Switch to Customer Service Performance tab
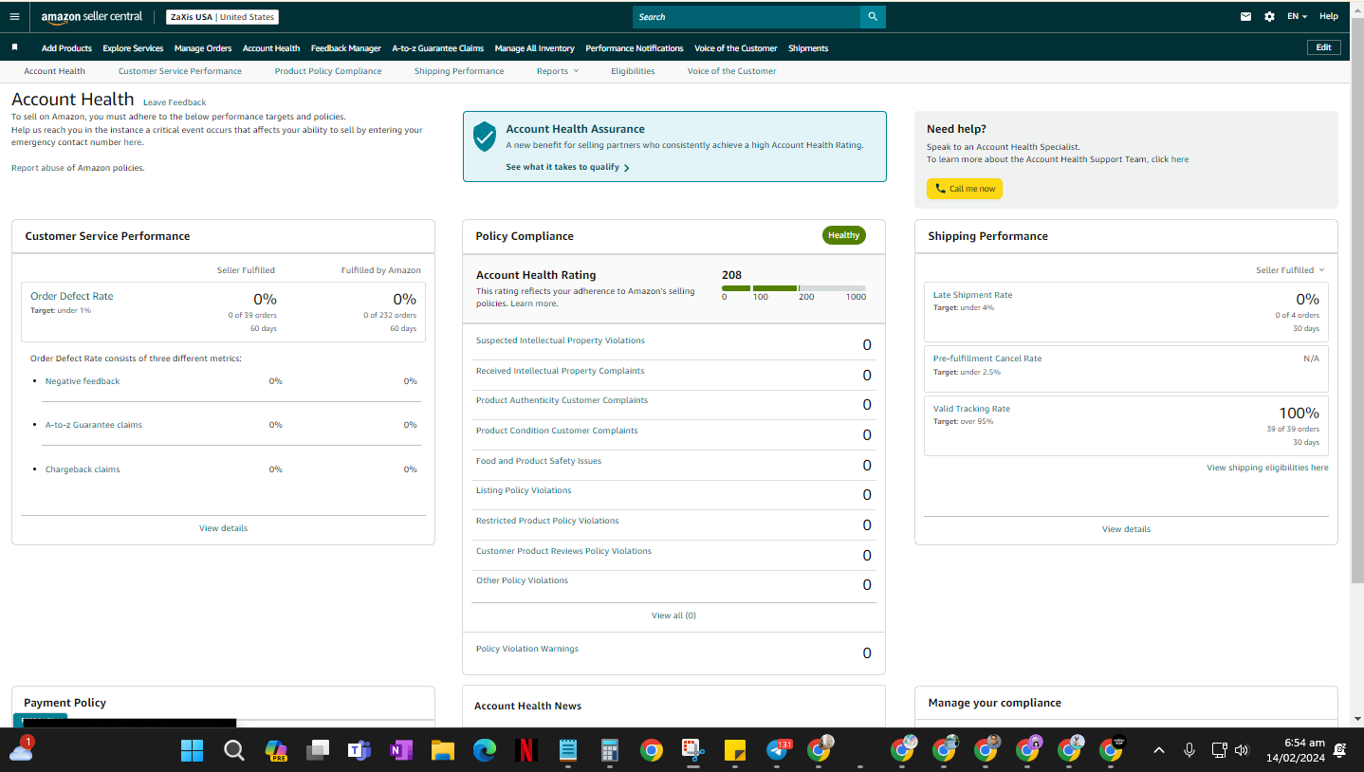Image resolution: width=1364 pixels, height=772 pixels. (180, 71)
